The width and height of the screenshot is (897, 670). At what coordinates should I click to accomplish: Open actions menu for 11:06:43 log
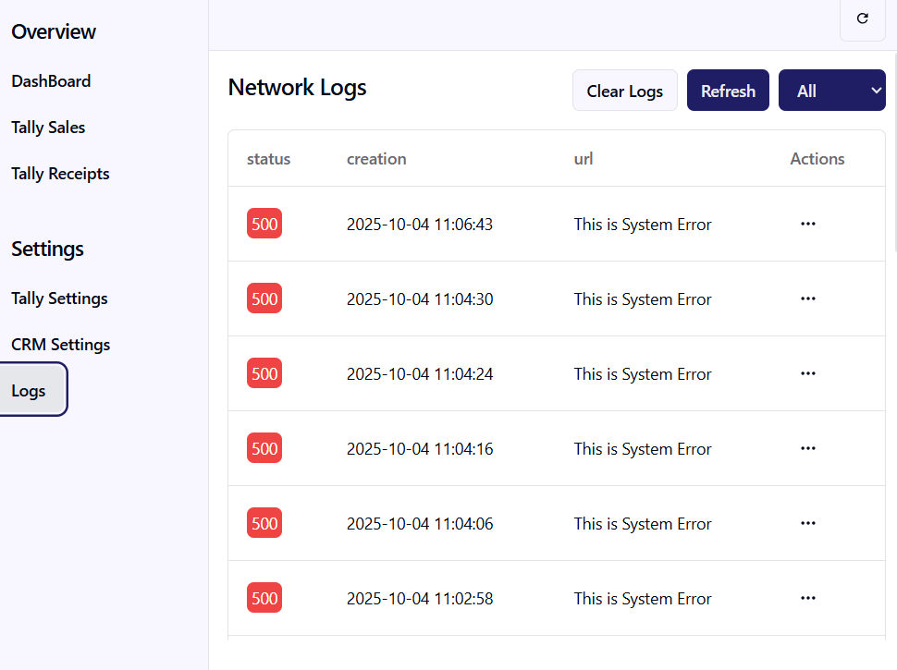coord(807,224)
